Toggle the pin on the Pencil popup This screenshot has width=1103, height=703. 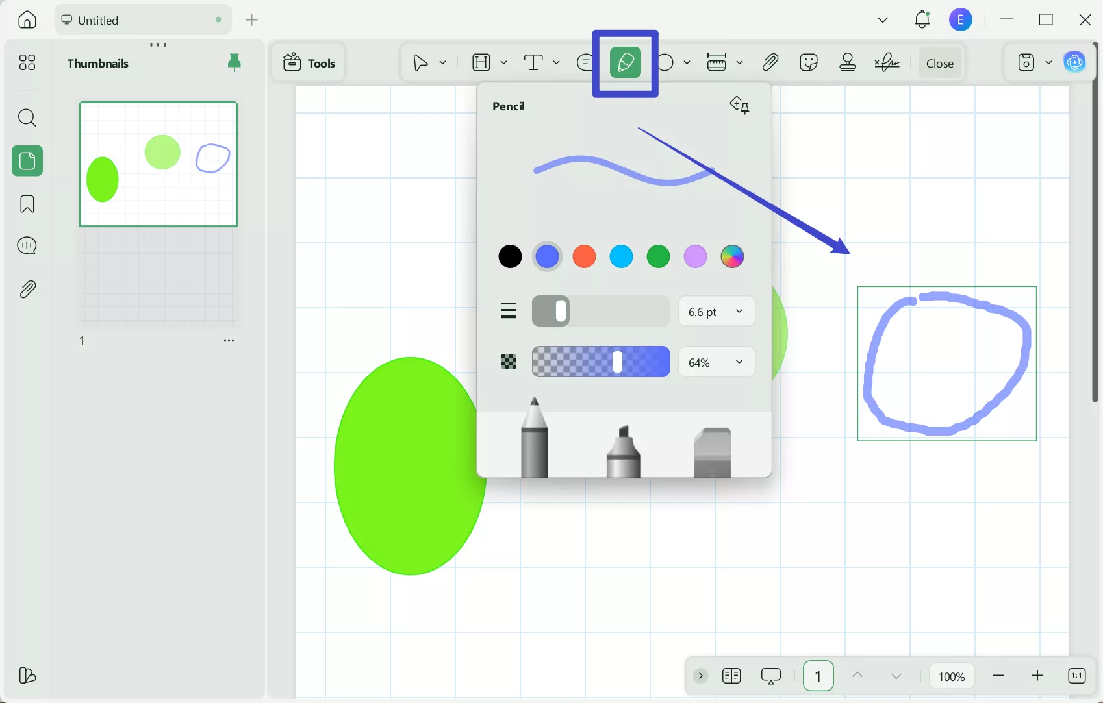739,105
